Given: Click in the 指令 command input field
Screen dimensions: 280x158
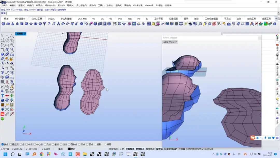Looking at the screenshot, I should [142, 13].
